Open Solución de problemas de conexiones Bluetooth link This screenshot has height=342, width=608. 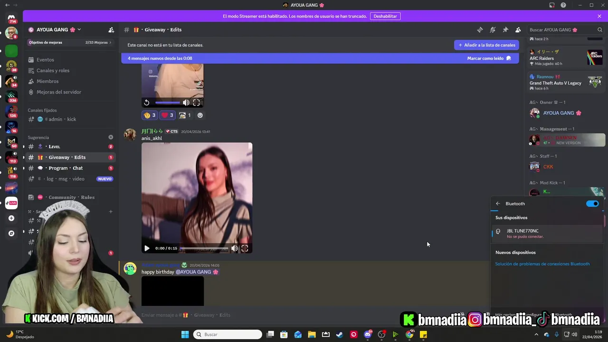click(x=542, y=264)
